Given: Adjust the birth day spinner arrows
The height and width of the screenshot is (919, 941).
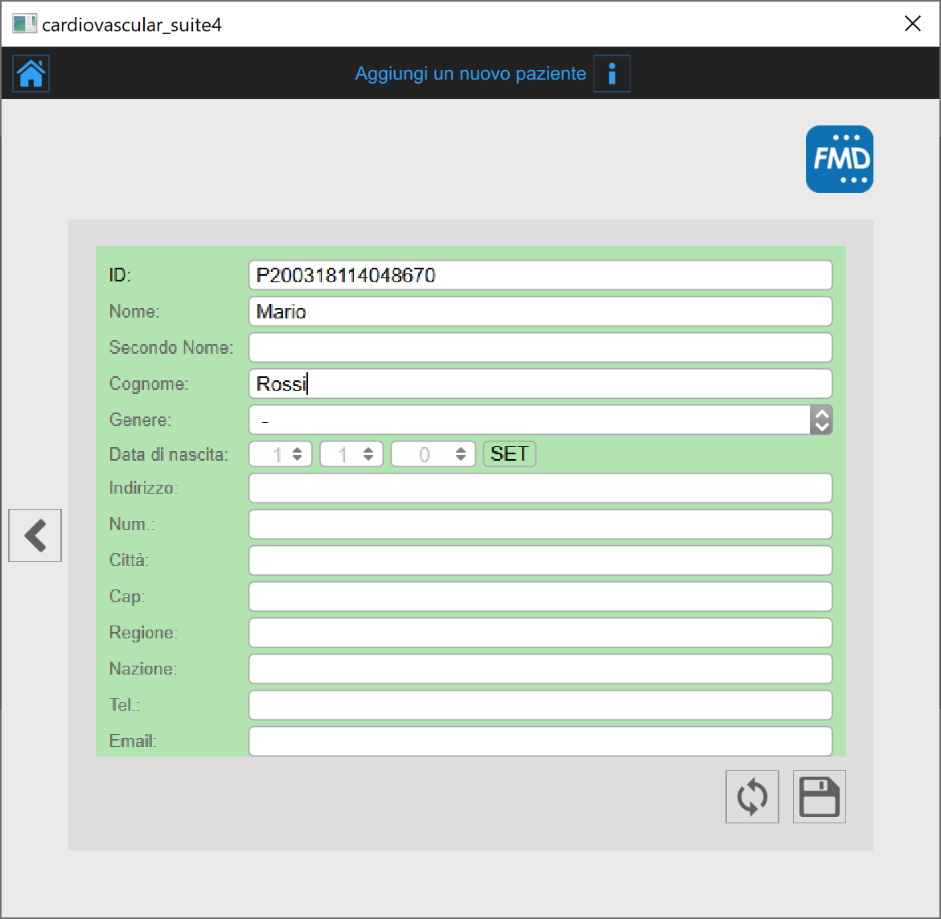Looking at the screenshot, I should [297, 454].
